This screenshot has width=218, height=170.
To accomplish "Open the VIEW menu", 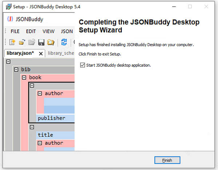I will 48,31.
